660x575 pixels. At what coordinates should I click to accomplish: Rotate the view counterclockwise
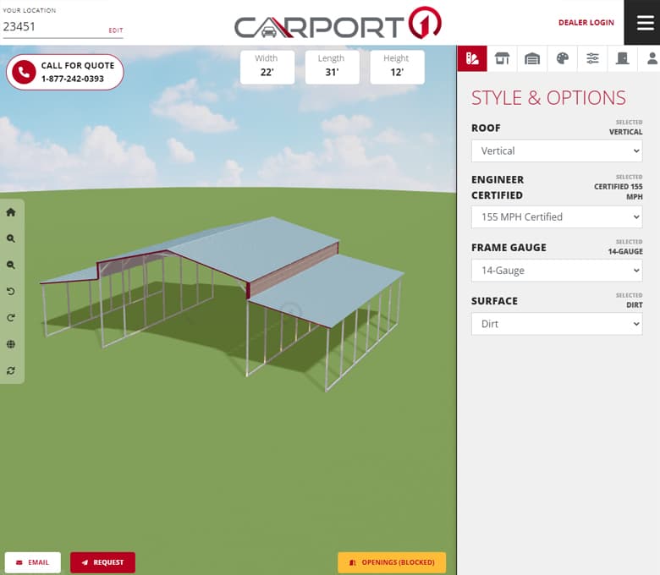11,292
